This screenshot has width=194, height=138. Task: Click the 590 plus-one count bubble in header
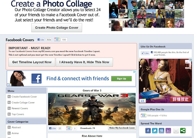[64, 40]
